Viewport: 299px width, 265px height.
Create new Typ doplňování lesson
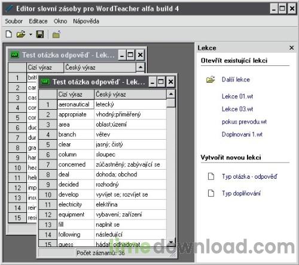coord(241,193)
